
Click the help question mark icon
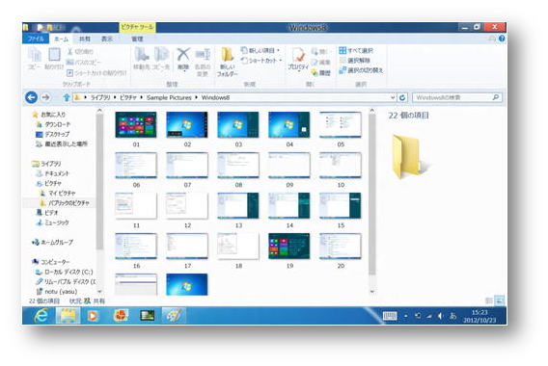[502, 39]
